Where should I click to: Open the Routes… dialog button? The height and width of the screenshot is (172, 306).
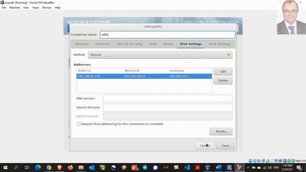click(x=221, y=131)
